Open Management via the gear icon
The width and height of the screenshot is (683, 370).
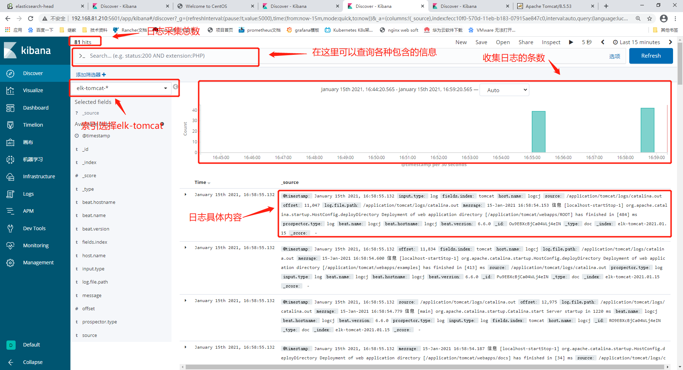click(10, 262)
